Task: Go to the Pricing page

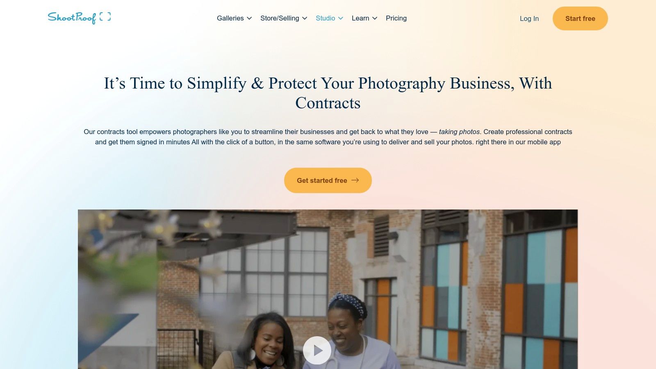Action: point(396,18)
